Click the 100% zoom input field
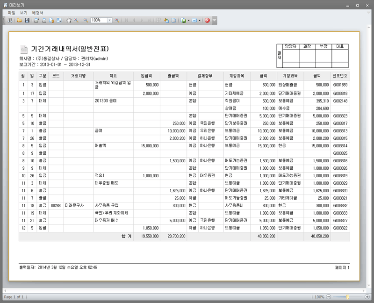Image resolution: width=374 pixels, height=303 pixels. point(99,20)
